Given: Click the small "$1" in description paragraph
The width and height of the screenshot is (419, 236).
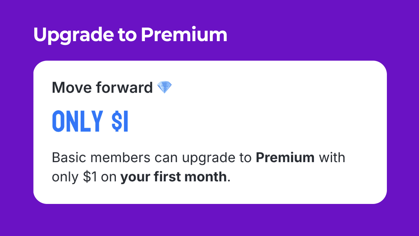Looking at the screenshot, I should (90, 177).
